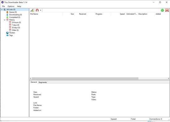Sort by File Name column header
170x122 pixels.
pyautogui.click(x=46, y=14)
